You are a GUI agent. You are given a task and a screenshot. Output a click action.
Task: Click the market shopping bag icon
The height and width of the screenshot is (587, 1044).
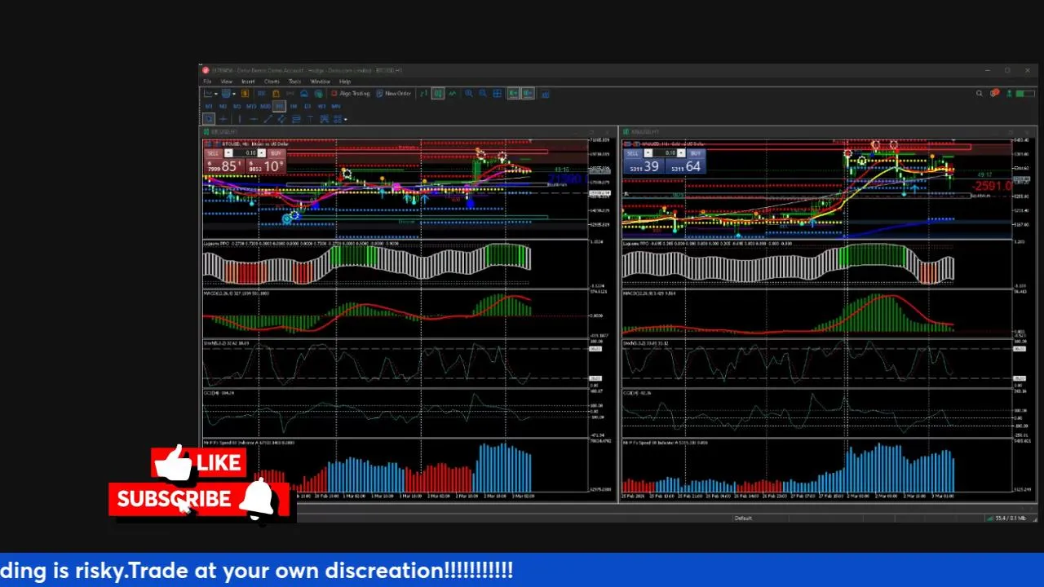pos(276,94)
